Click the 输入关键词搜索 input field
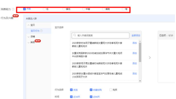 [100, 35]
